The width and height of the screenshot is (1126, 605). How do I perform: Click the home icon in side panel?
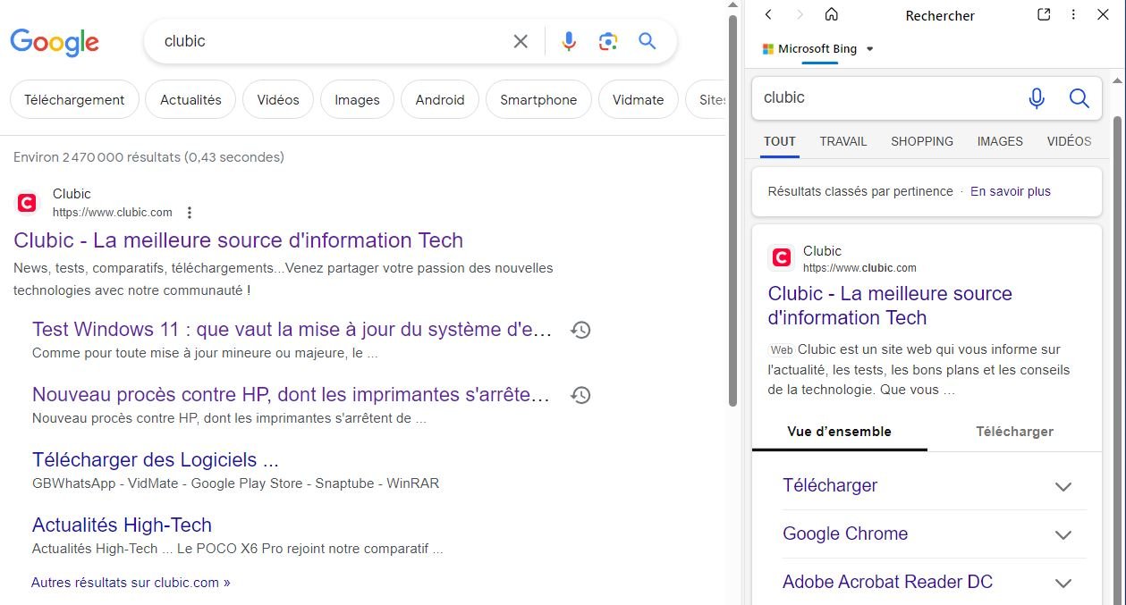click(832, 15)
